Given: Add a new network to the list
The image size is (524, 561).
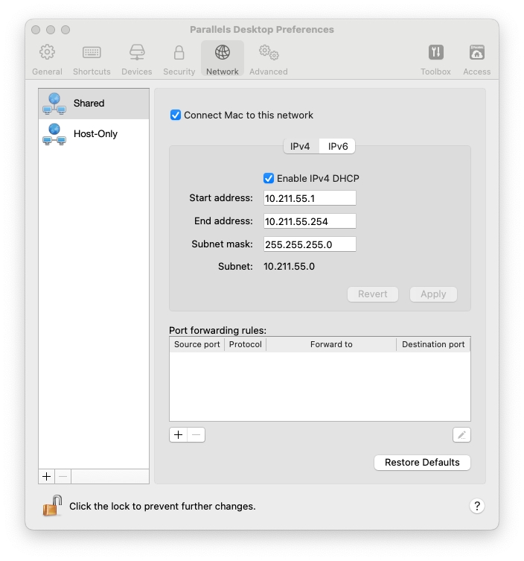Looking at the screenshot, I should [47, 477].
